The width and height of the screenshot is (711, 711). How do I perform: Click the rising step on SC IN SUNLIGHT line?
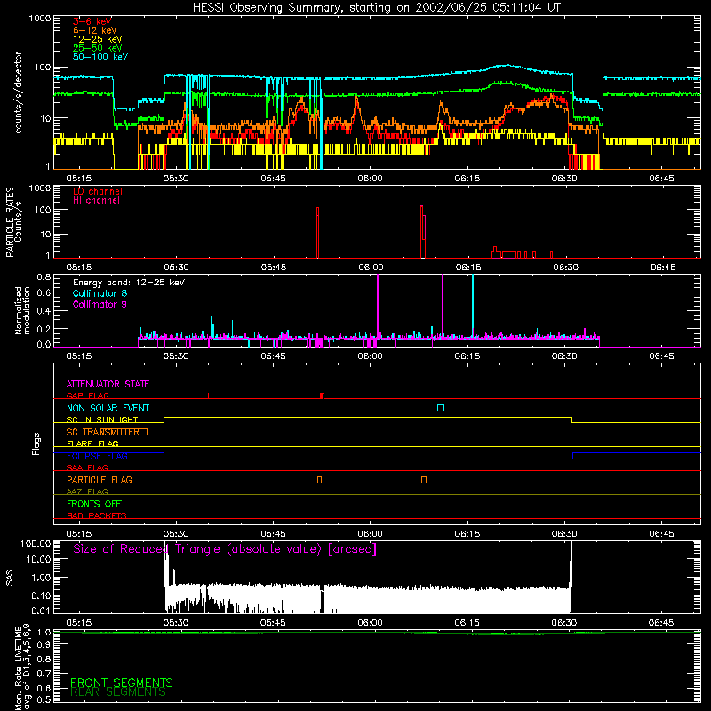tap(164, 419)
